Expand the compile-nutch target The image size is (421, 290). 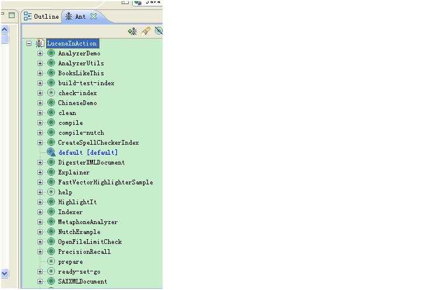tap(40, 132)
